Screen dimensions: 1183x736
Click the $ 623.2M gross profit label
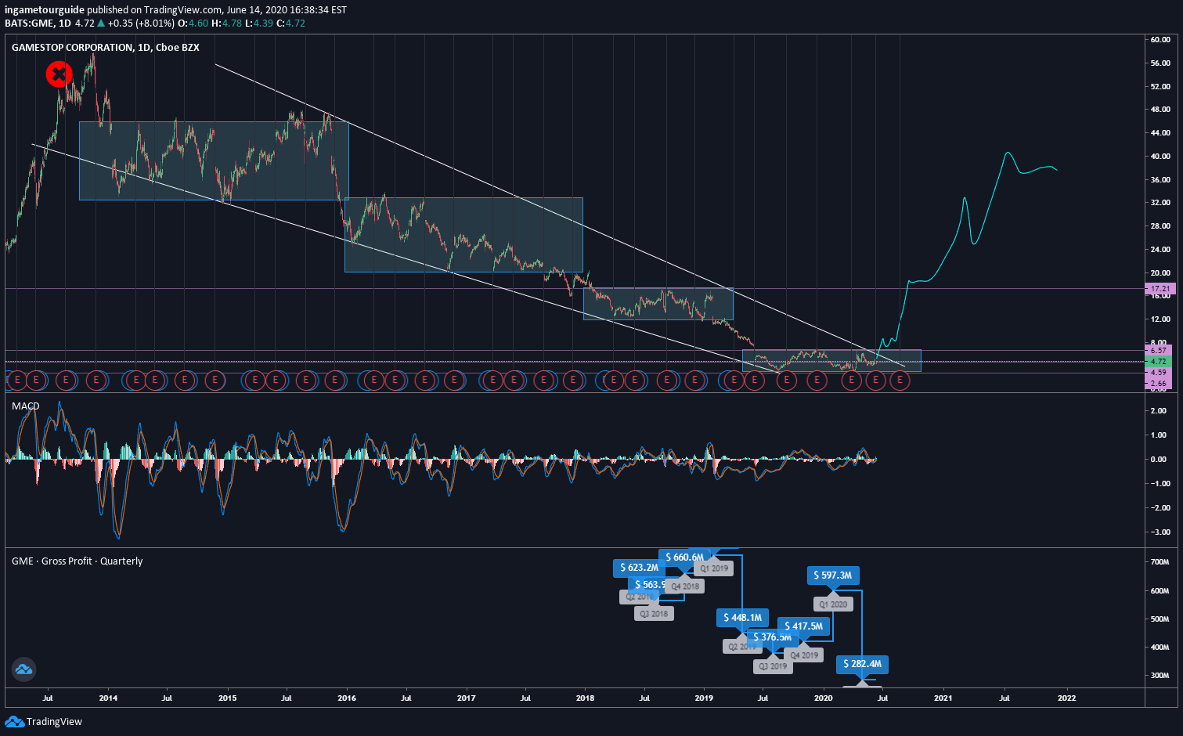click(639, 568)
